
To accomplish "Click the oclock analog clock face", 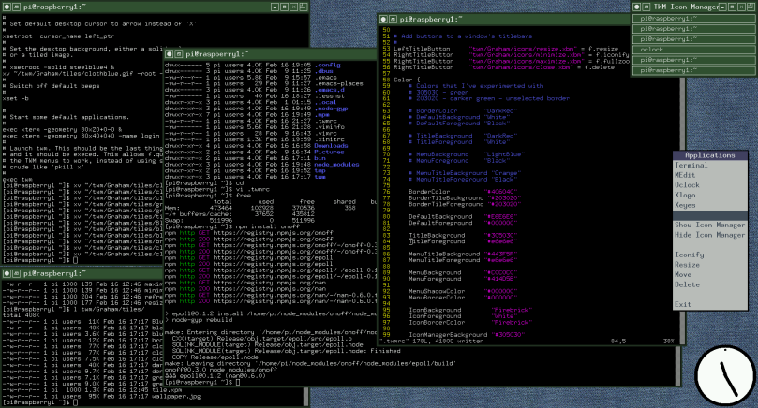I will [725, 375].
